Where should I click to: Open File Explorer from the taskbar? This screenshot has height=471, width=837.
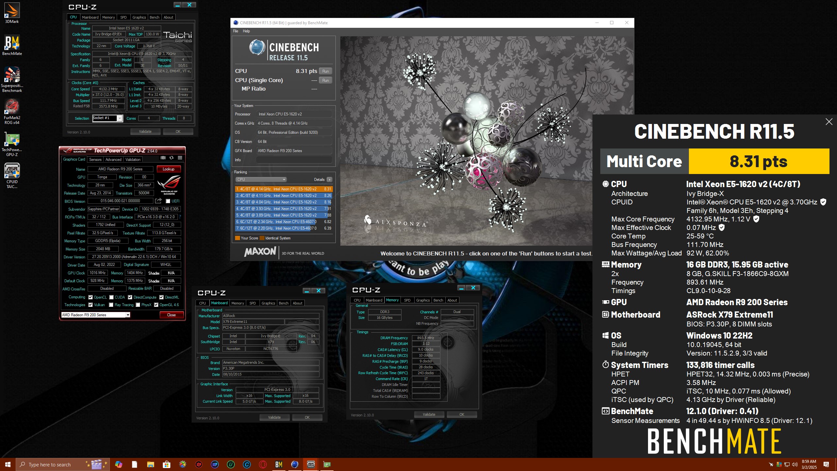click(150, 464)
